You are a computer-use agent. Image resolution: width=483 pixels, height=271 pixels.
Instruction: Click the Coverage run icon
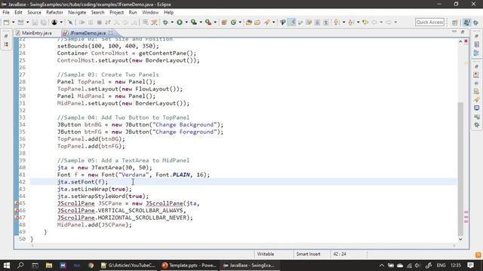[194, 22]
